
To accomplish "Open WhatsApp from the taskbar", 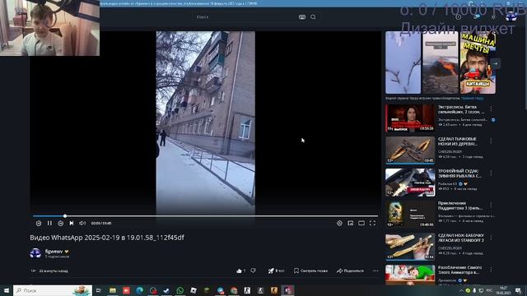I will [180, 290].
